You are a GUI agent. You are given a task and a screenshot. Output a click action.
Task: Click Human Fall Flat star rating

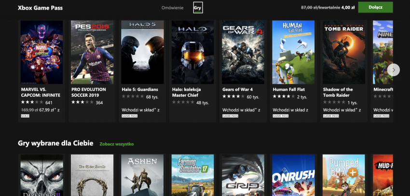point(284,97)
